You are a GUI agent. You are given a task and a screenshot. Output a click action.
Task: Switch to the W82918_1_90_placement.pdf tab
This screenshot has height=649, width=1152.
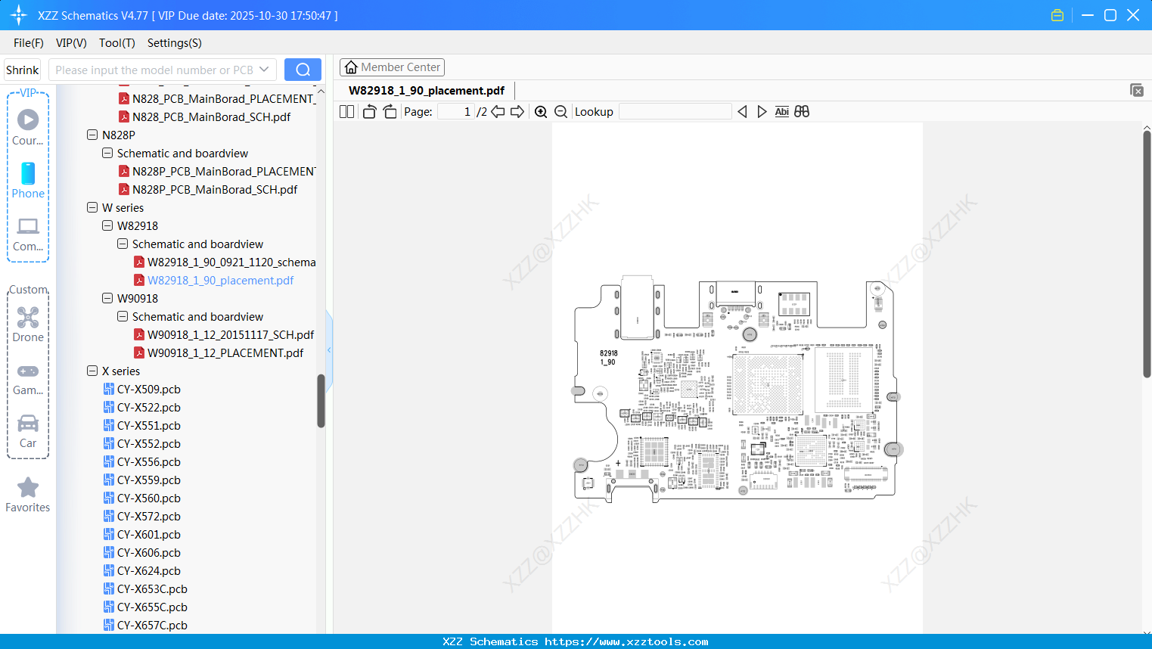(x=427, y=90)
